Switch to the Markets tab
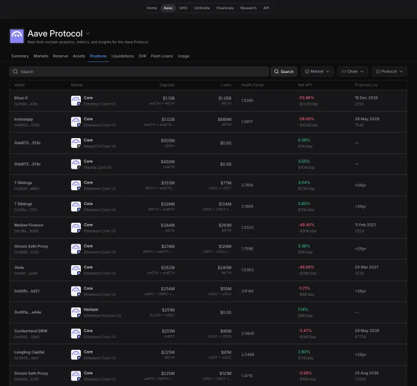Image resolution: width=417 pixels, height=386 pixels. 41,56
